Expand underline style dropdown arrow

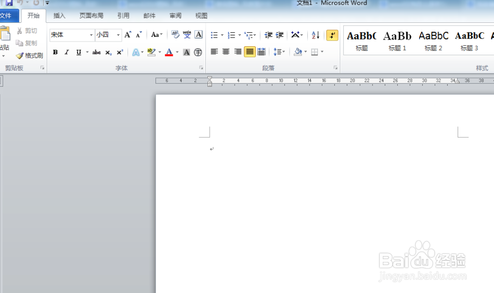[x=87, y=52]
